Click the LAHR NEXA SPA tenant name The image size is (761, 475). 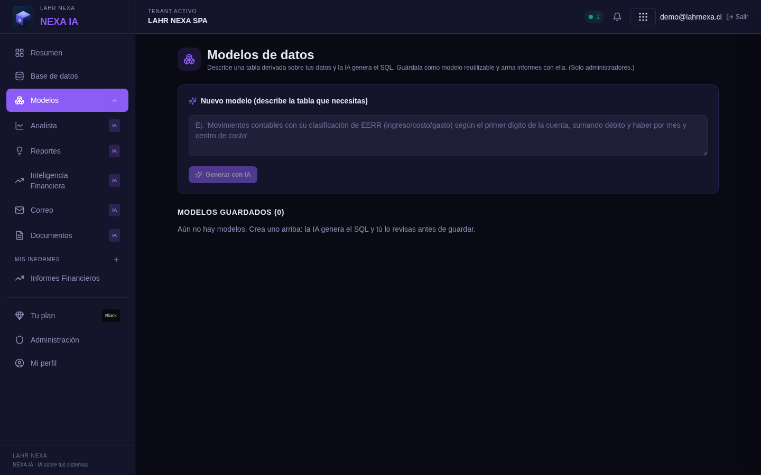pyautogui.click(x=178, y=21)
